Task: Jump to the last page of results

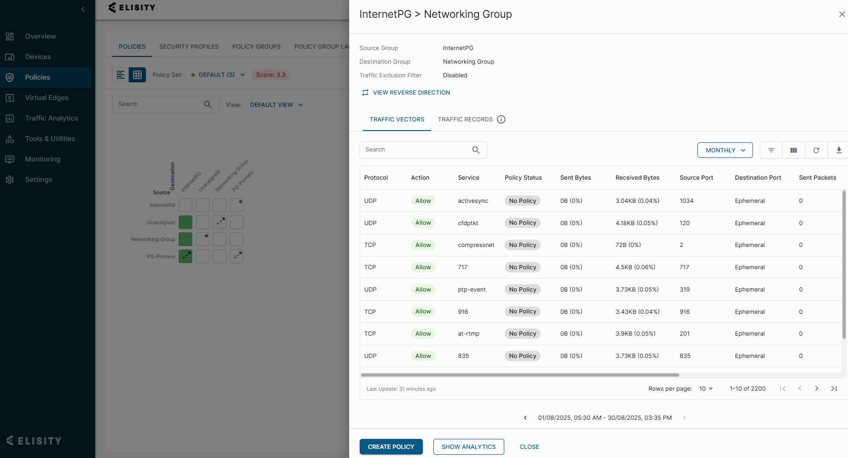Action: 834,388
